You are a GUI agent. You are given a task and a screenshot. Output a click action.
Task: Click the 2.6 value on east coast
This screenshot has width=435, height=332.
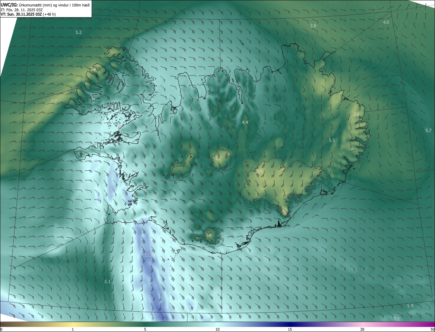tap(356, 114)
